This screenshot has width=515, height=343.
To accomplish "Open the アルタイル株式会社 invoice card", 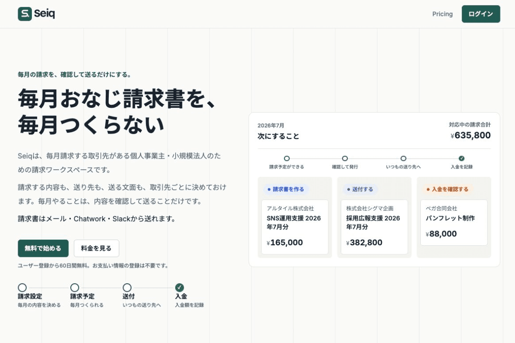I will 295,227.
